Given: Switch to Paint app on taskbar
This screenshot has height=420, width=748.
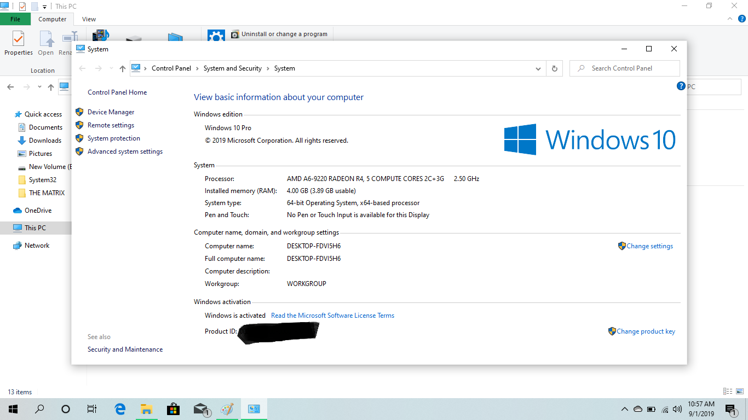Looking at the screenshot, I should [x=227, y=409].
